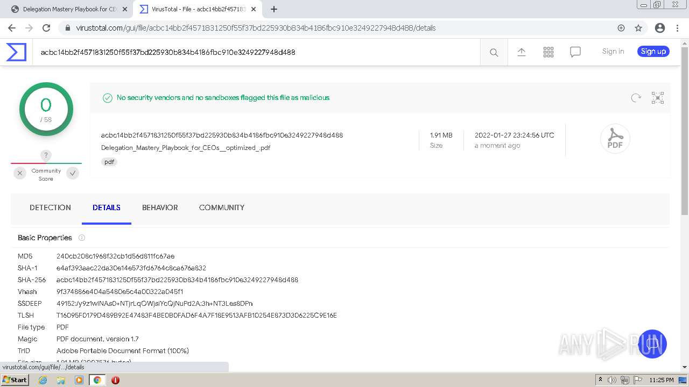Open the apps grid icon
This screenshot has height=387, width=689.
[548, 52]
